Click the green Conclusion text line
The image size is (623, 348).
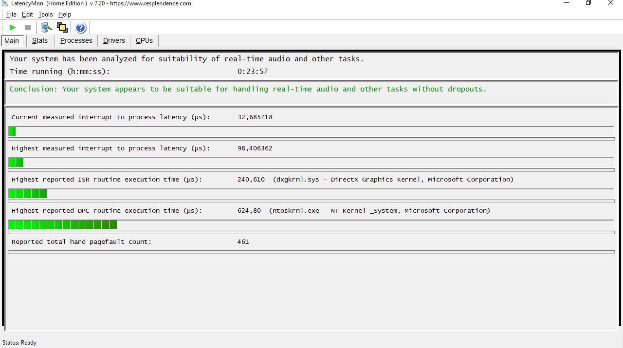tap(248, 89)
